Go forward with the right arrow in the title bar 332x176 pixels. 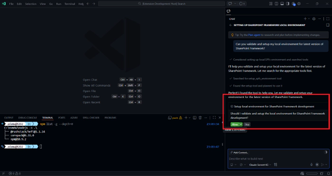[93, 4]
